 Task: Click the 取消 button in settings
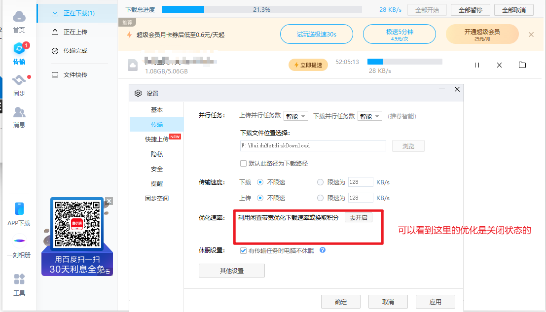pyautogui.click(x=388, y=302)
